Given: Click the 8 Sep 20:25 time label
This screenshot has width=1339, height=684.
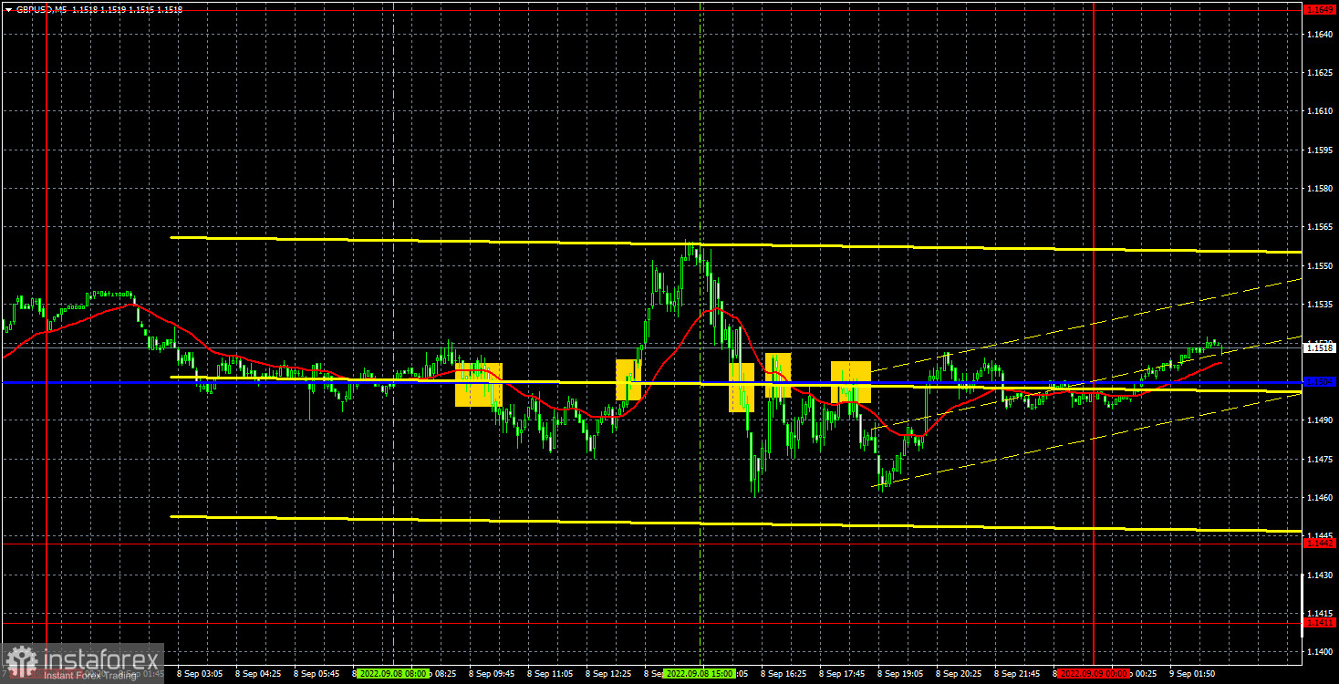Looking at the screenshot, I should click(958, 673).
